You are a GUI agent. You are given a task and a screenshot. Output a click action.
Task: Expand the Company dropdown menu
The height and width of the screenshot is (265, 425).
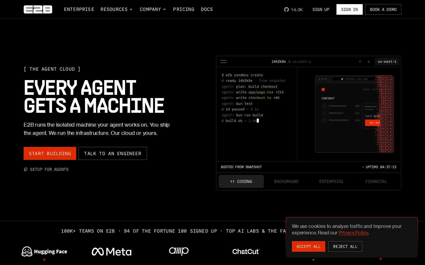(x=153, y=9)
